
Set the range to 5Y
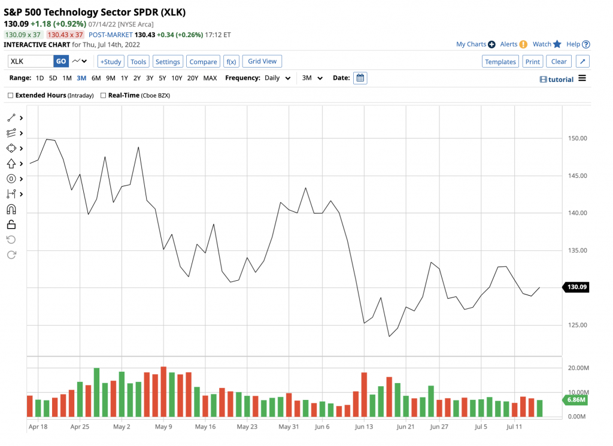pyautogui.click(x=163, y=78)
